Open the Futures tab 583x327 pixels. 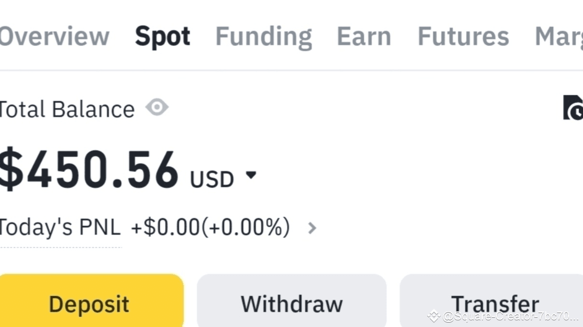click(x=463, y=36)
